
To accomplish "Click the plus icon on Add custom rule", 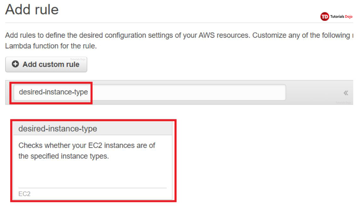I will click(x=15, y=64).
